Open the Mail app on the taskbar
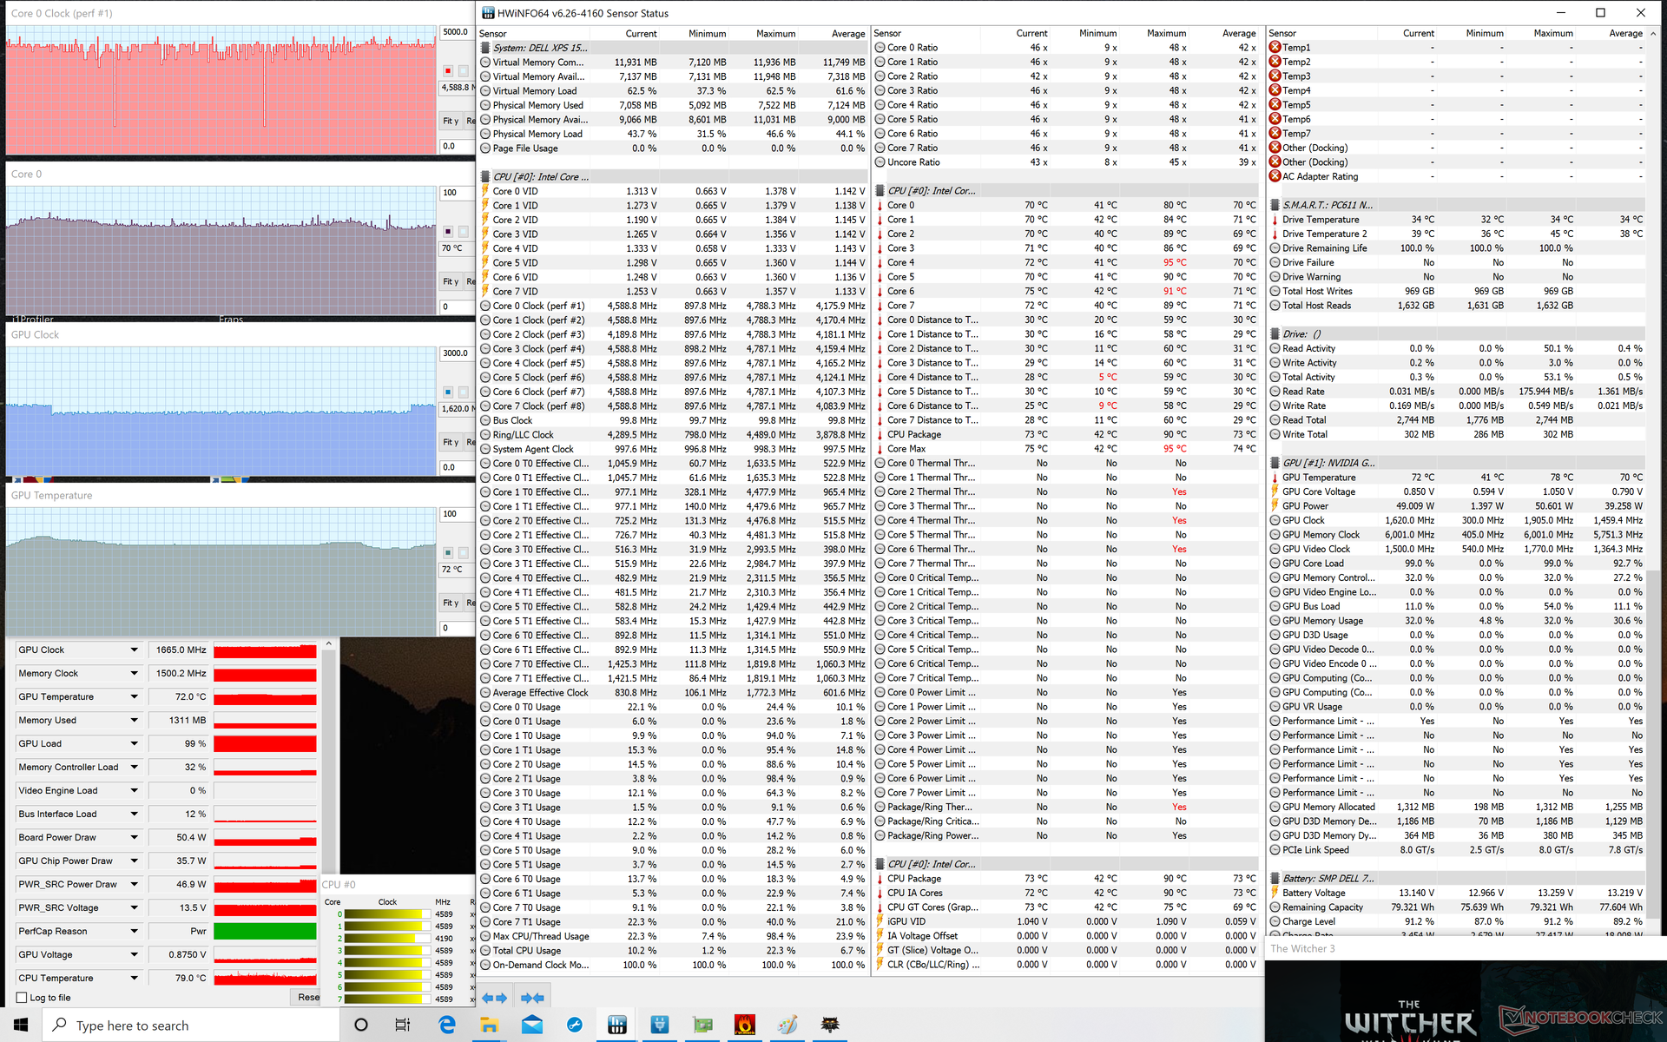This screenshot has height=1042, width=1667. pos(532,1025)
